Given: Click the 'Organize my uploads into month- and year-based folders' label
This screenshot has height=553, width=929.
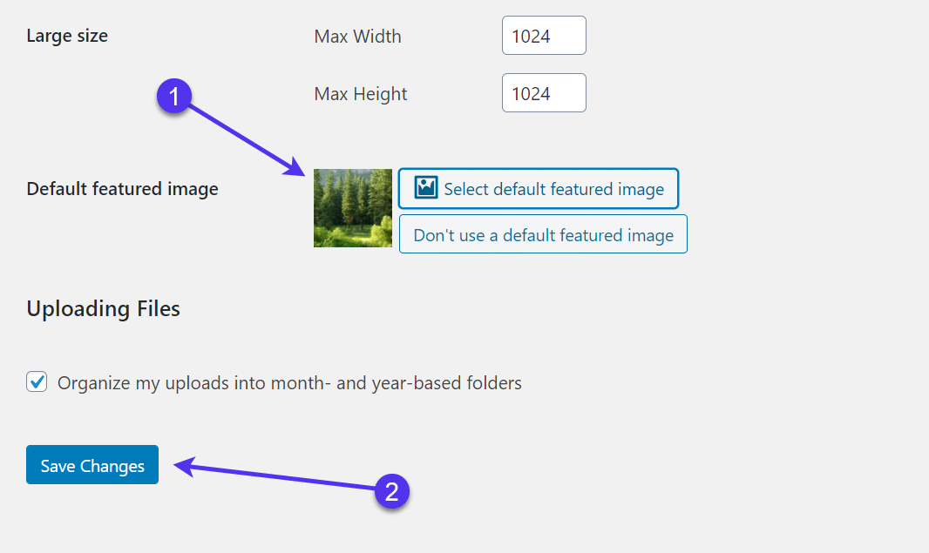Looking at the screenshot, I should click(x=289, y=383).
